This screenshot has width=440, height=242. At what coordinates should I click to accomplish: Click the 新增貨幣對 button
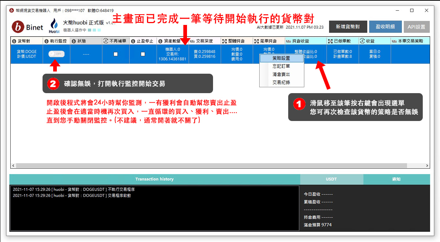pos(348,27)
